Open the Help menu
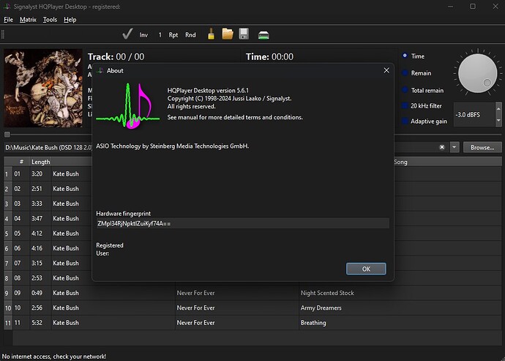The height and width of the screenshot is (361, 505). pyautogui.click(x=70, y=20)
